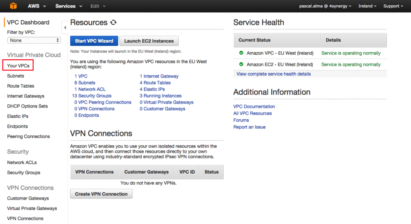The image size is (411, 224).
Task: Open the Support dropdown menu
Action: pos(393,6)
